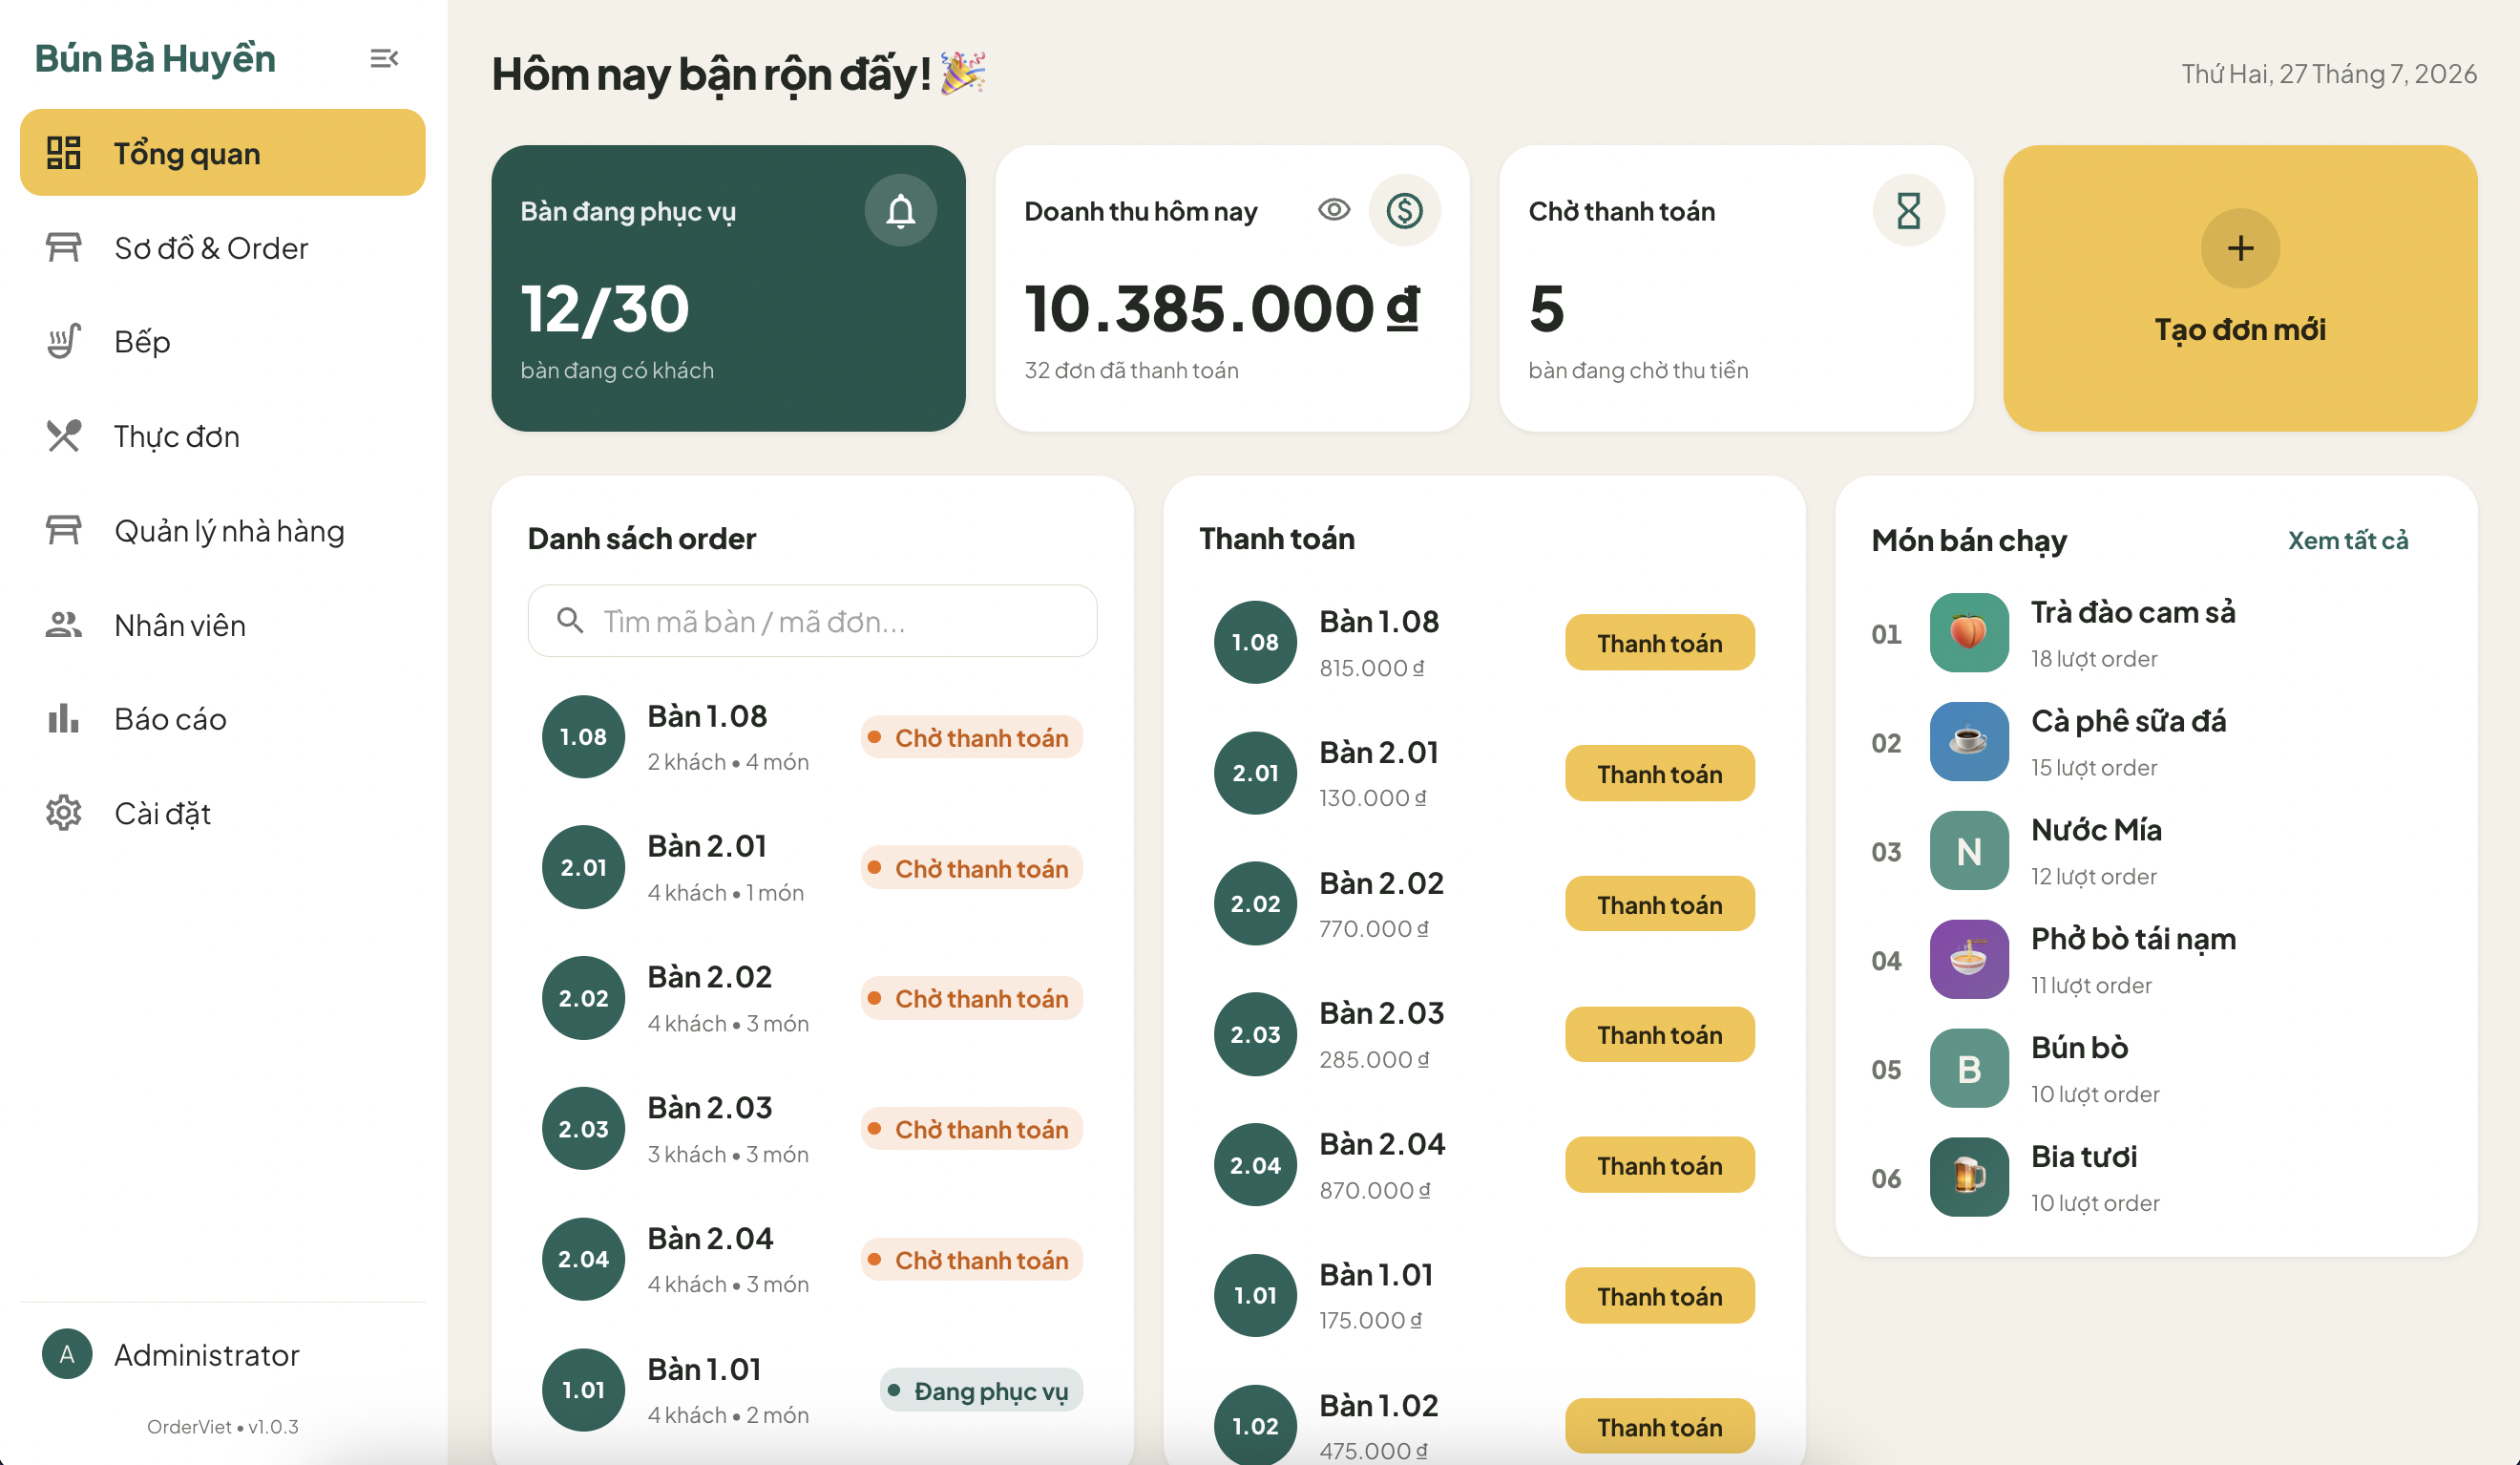Click the Nước Mía N icon
2520x1465 pixels.
(x=1969, y=852)
